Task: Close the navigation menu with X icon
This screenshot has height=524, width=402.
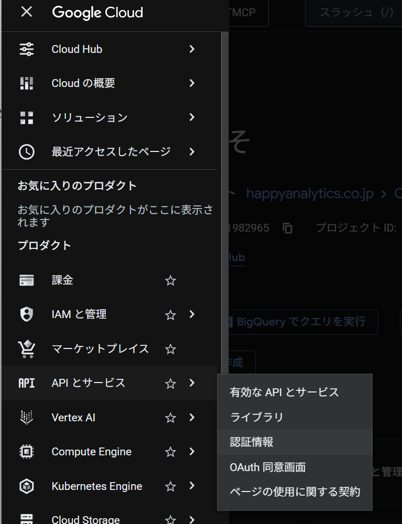Action: [x=26, y=12]
